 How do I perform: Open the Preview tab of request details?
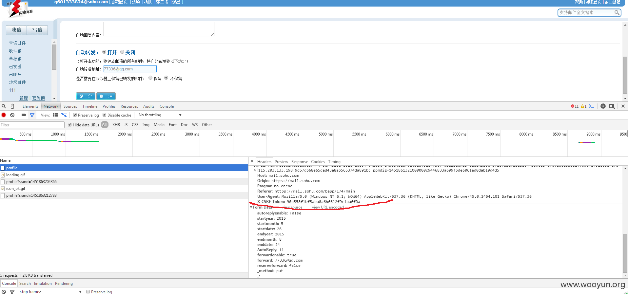pos(281,162)
